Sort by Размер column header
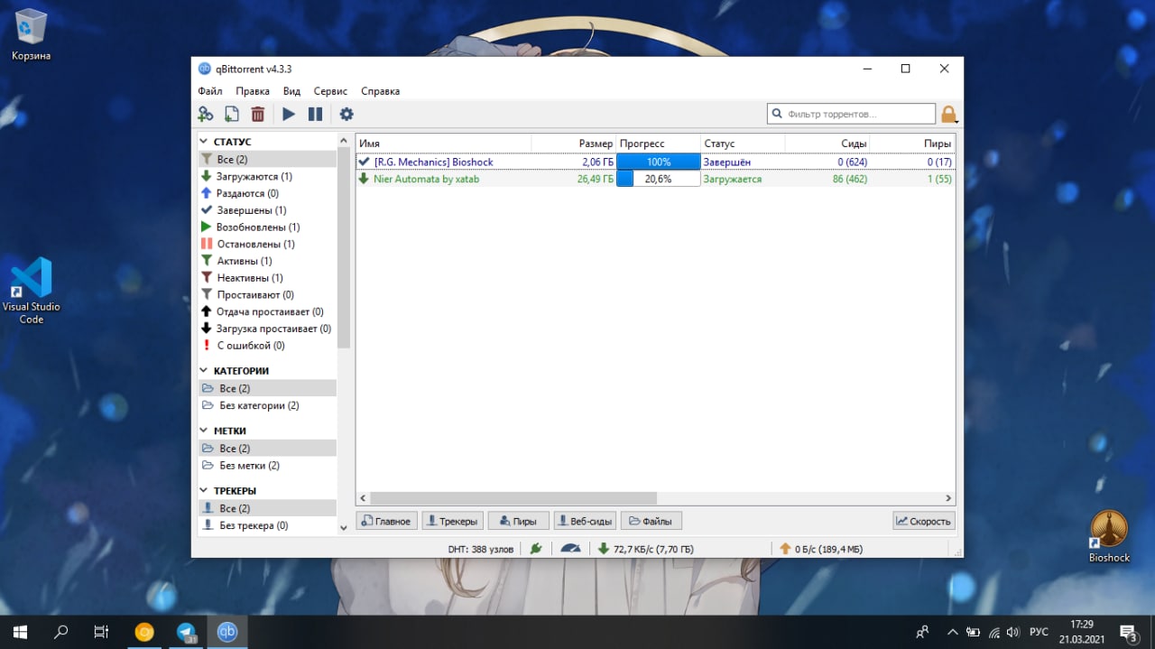1155x649 pixels. pos(574,144)
